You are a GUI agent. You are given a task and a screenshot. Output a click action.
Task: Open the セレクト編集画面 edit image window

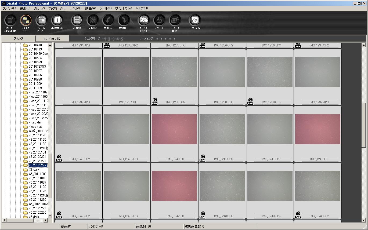(x=10, y=23)
